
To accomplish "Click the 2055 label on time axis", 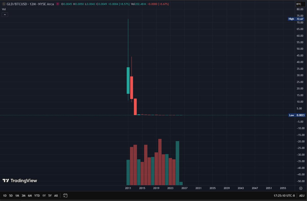I will (283, 188).
